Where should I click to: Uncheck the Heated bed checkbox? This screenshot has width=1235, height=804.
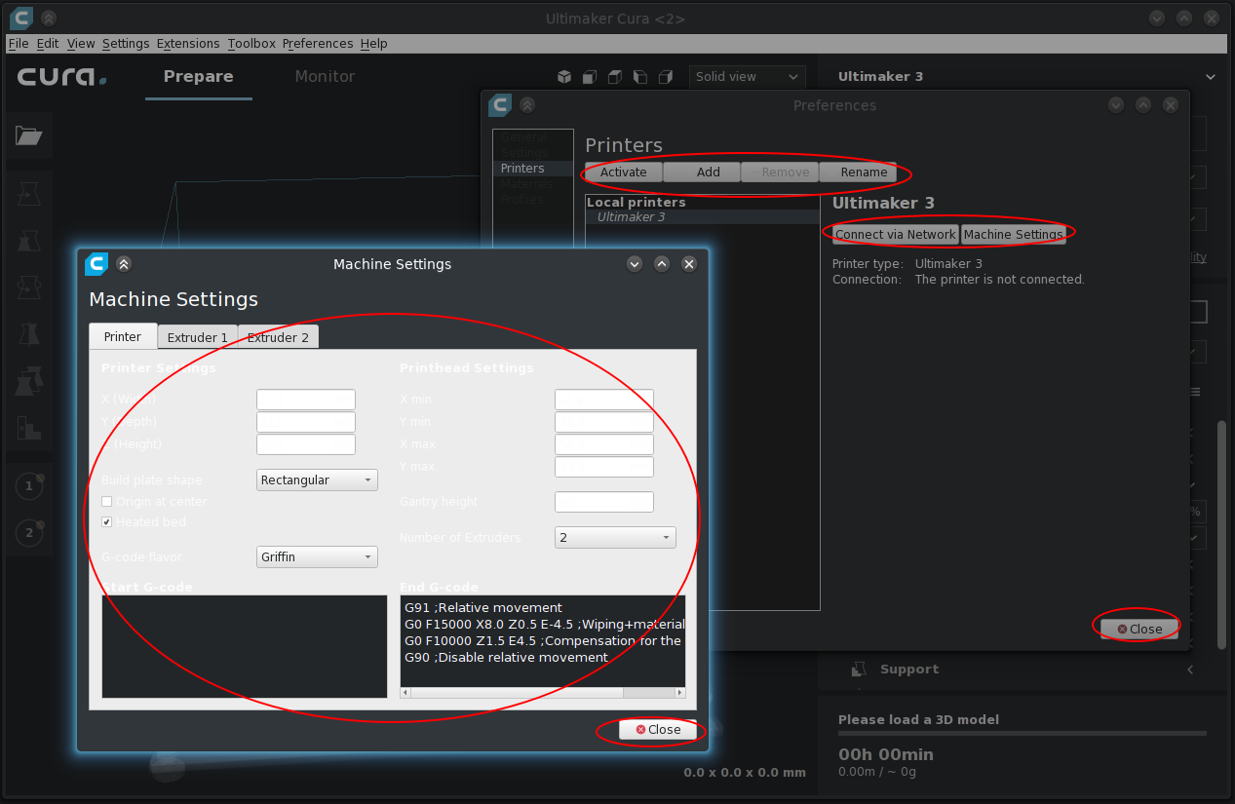tap(107, 521)
